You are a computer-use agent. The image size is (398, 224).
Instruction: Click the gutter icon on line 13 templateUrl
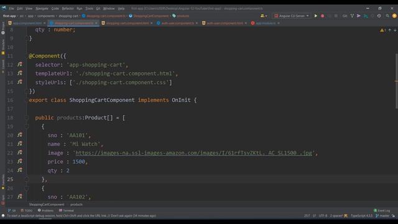coord(20,73)
